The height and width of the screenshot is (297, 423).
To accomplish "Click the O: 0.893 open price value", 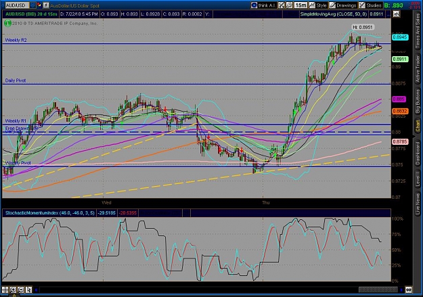I will pyautogui.click(x=110, y=14).
